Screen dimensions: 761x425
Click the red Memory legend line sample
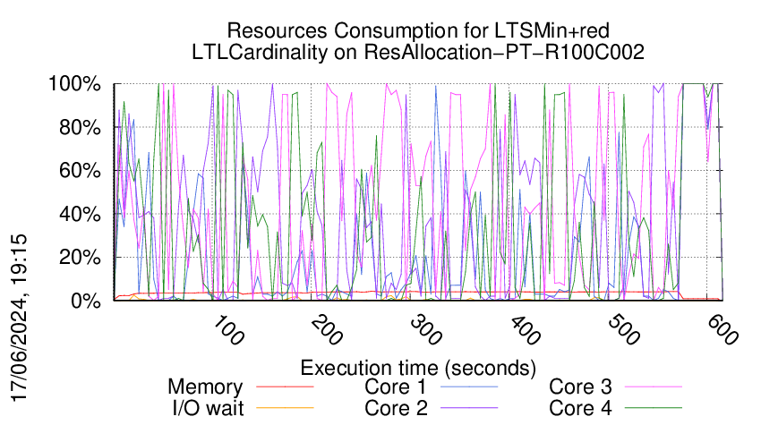pos(285,387)
